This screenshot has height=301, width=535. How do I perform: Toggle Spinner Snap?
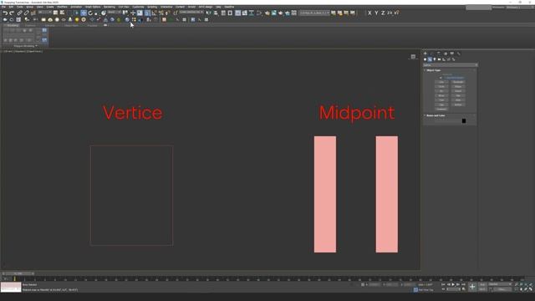[167, 13]
